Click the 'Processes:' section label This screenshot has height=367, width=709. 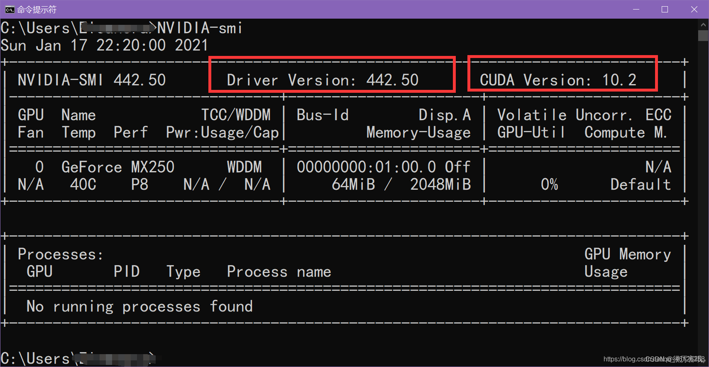pos(60,254)
